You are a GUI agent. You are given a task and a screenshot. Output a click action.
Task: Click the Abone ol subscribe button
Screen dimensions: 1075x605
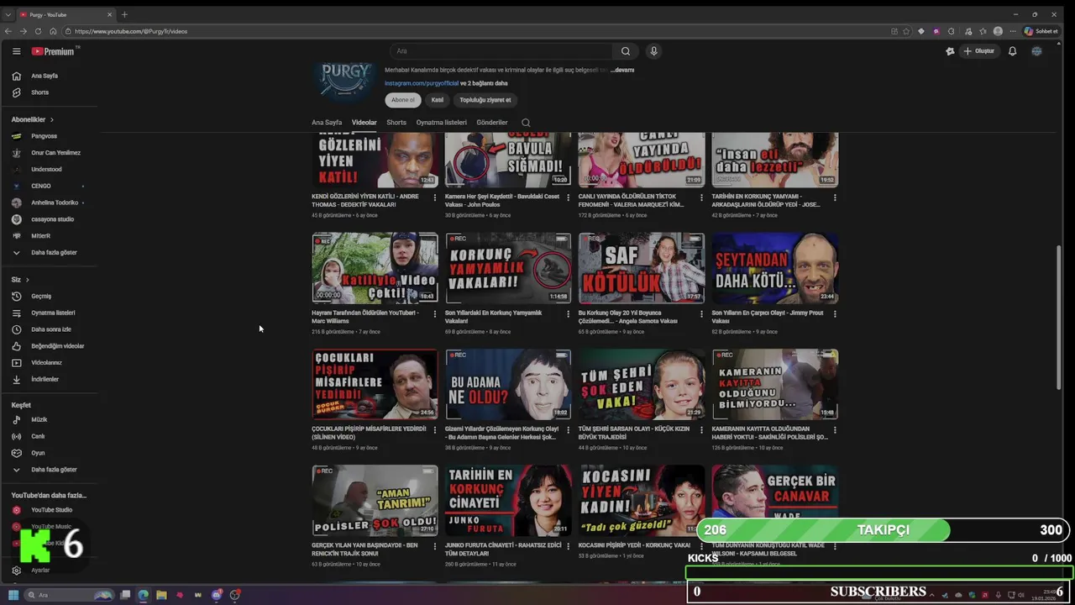[x=403, y=100]
